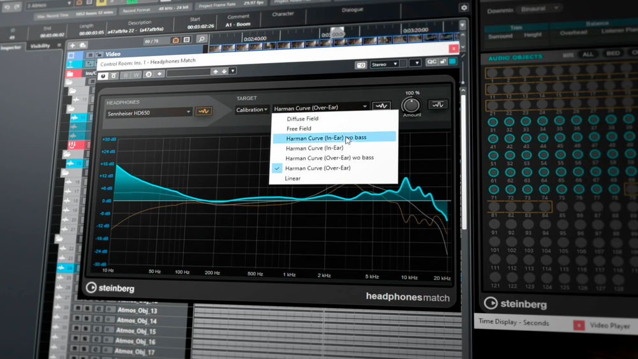Screen dimensions: 638x359
Task: Toggle the Write automation W button
Action: tap(137, 75)
